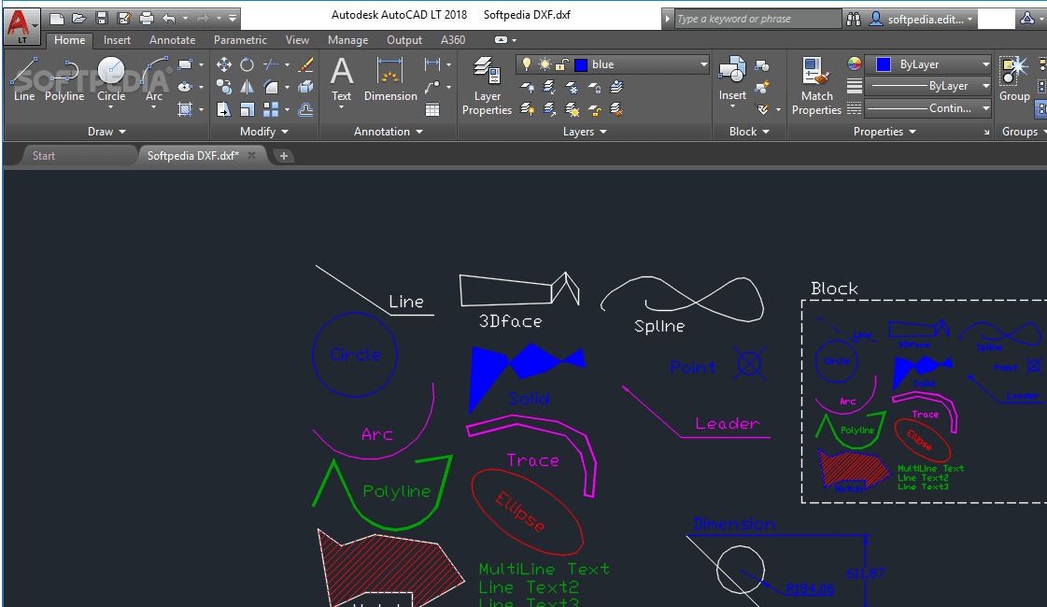Click the Linear dimension icon

(x=432, y=64)
